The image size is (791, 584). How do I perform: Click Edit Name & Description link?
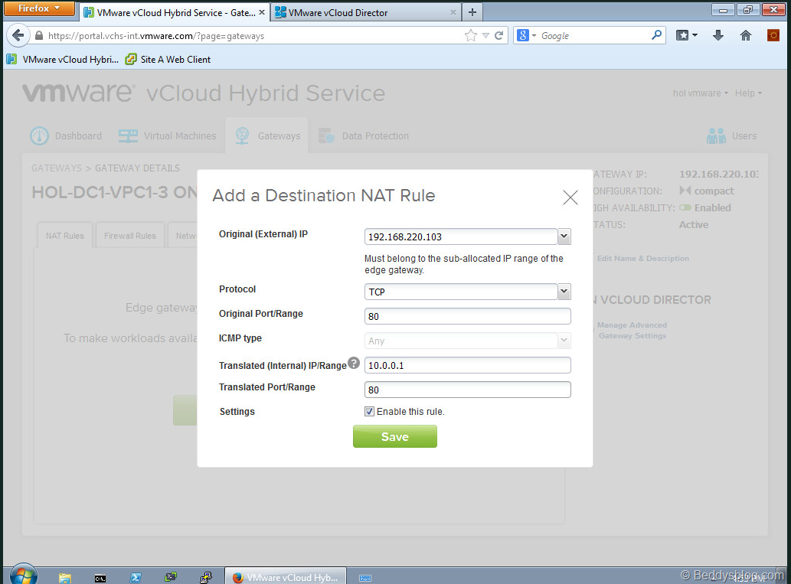tap(642, 258)
